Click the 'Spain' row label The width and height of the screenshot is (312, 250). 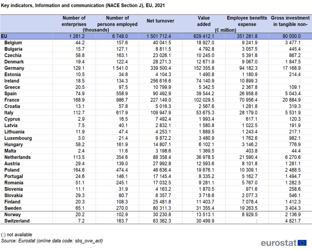coord(11,94)
